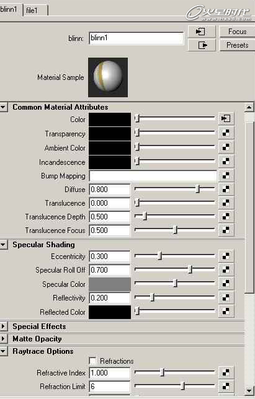The image size is (255, 399).
Task: Click the Ambient Color swatch
Action: point(110,148)
